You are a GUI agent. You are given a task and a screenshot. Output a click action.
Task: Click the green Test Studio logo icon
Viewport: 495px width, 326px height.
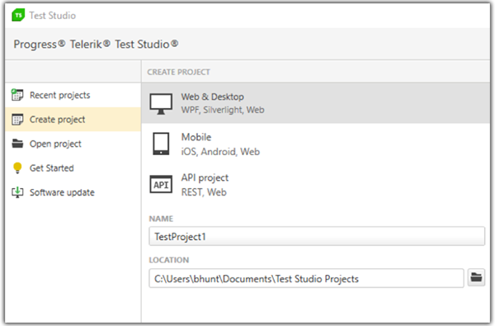click(x=18, y=15)
